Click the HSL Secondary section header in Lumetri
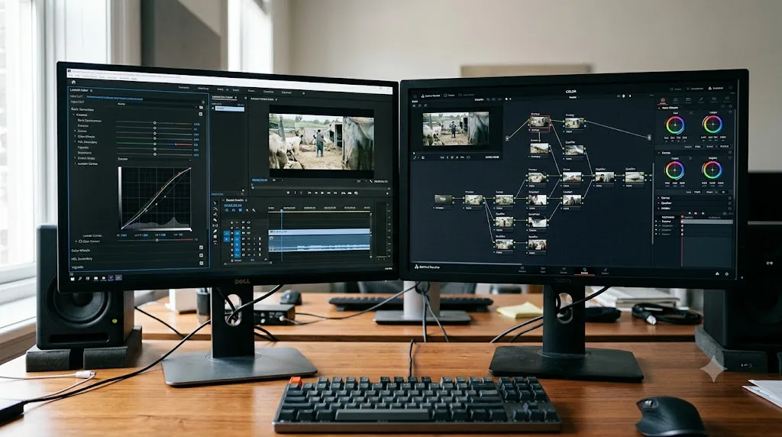Image resolution: width=782 pixels, height=437 pixels. click(82, 258)
